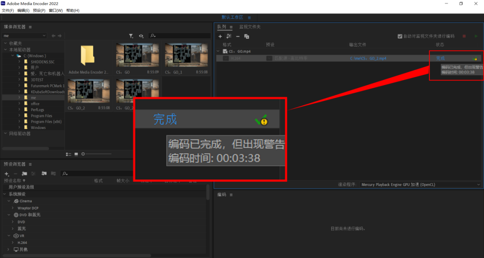The height and width of the screenshot is (258, 484).
Task: Expand the Program Files folder arrow
Action: pyautogui.click(x=19, y=116)
